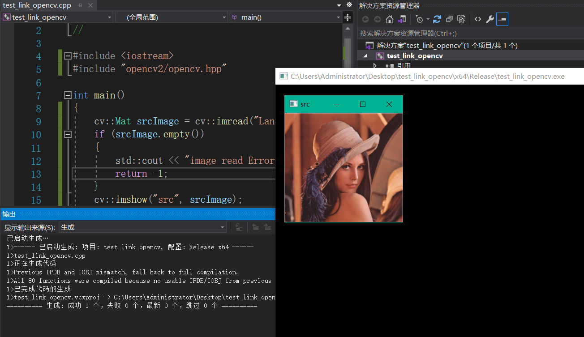Collapse the int main() function fold
The height and width of the screenshot is (337, 584).
coord(68,95)
